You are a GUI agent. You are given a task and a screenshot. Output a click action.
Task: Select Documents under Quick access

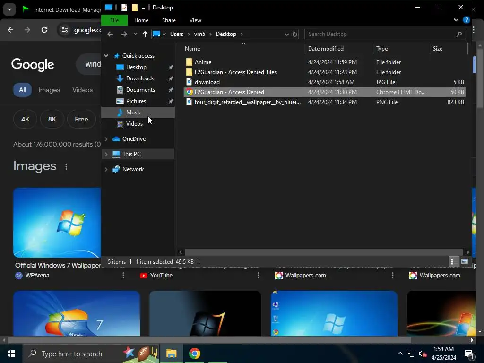(x=140, y=90)
